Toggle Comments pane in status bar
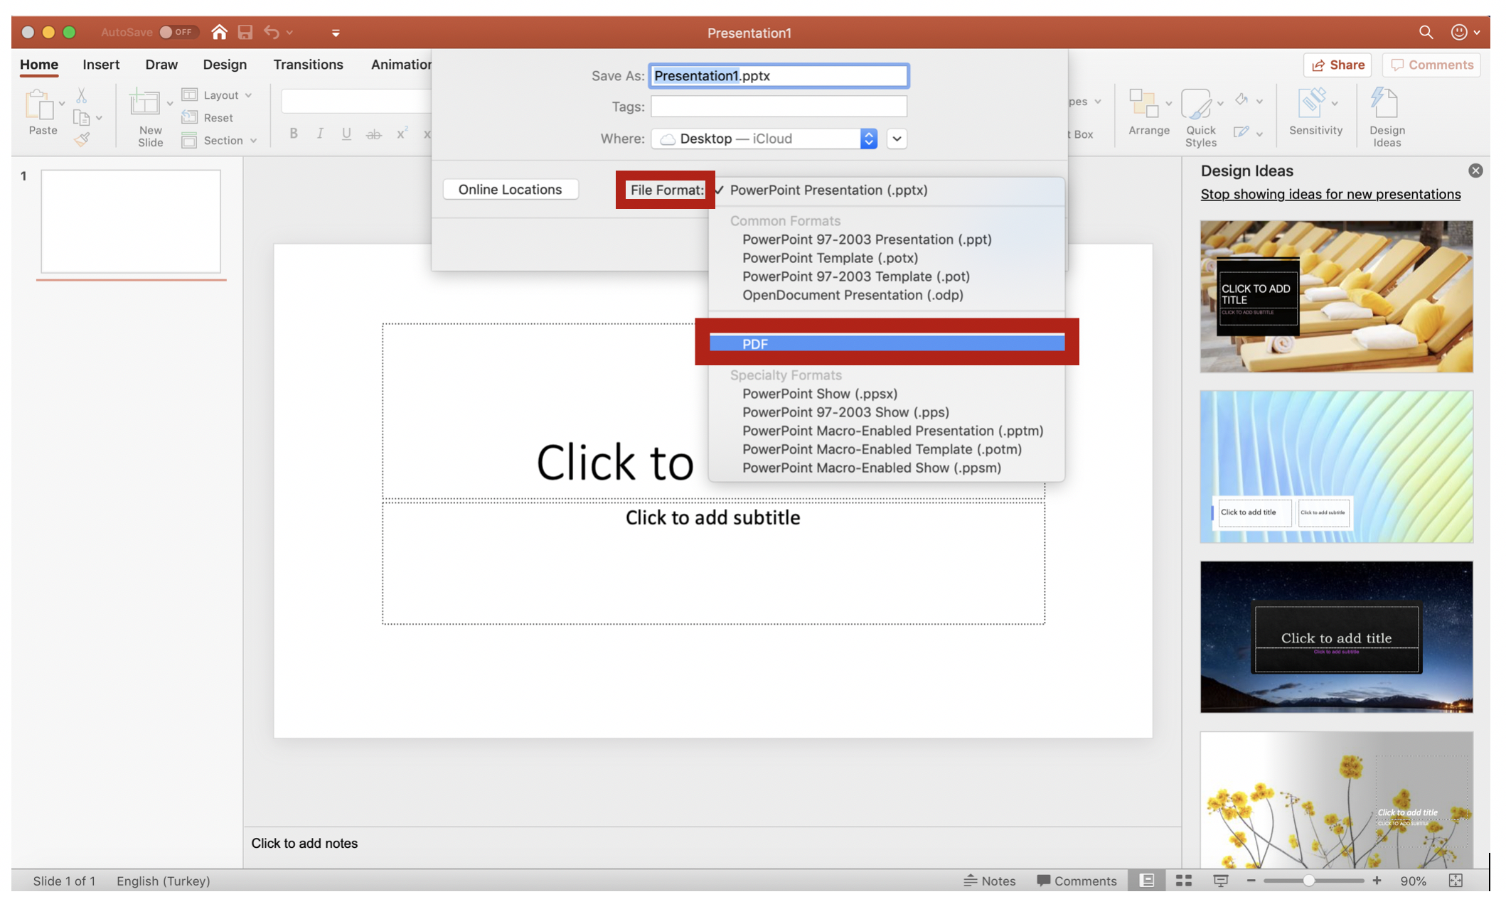1506x904 pixels. tap(1077, 881)
